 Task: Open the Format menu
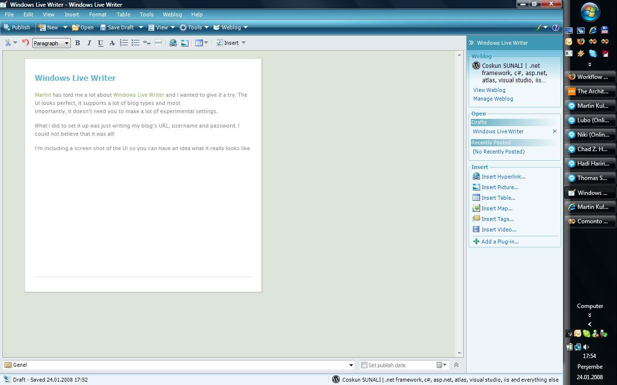point(98,14)
